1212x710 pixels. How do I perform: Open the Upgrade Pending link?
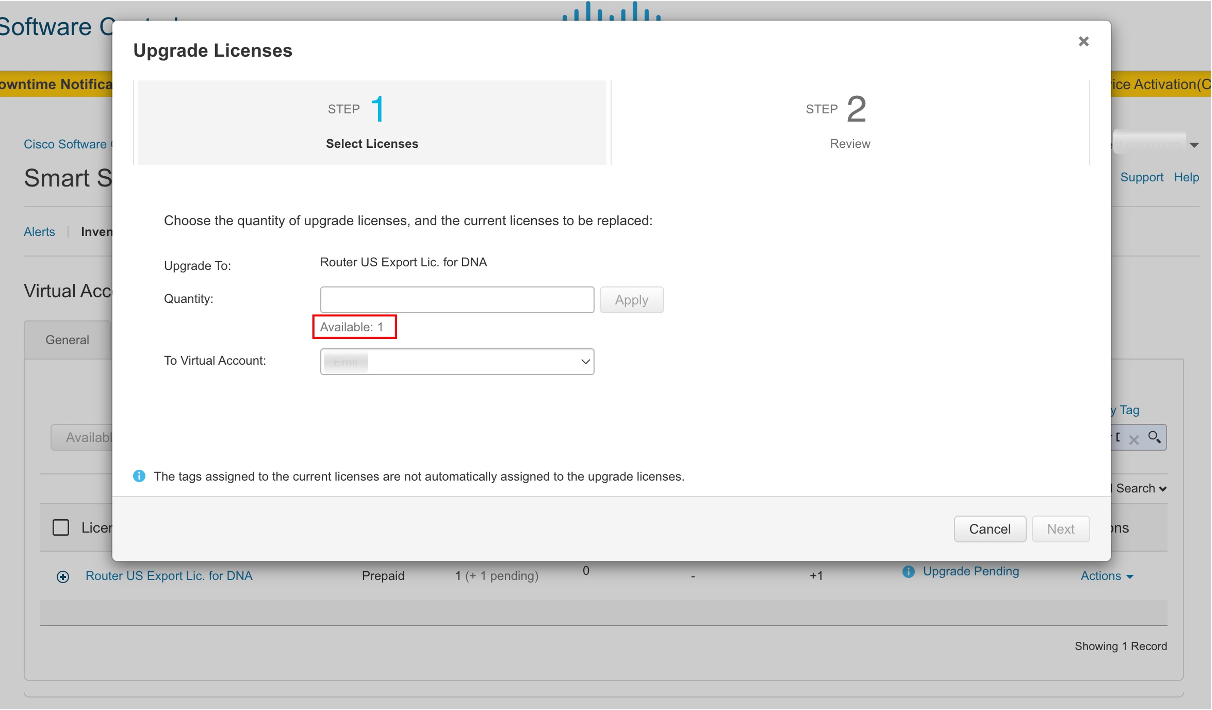(971, 571)
